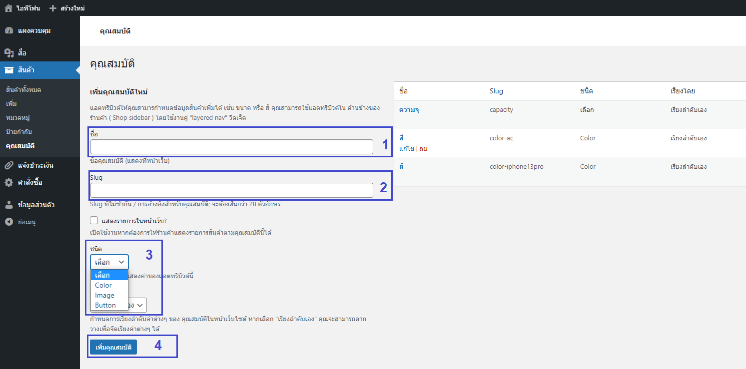Pick Button option in the type list

pos(105,305)
